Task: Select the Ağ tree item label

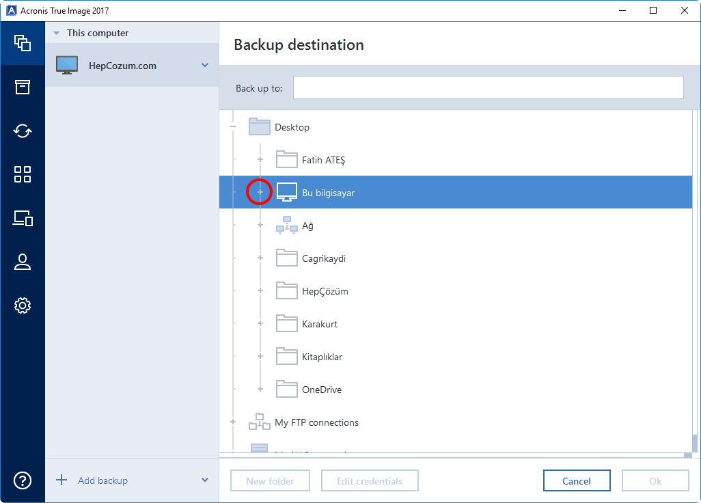Action: pyautogui.click(x=307, y=226)
